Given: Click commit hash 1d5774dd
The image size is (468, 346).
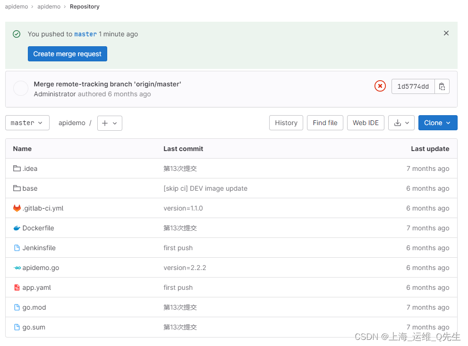Looking at the screenshot, I should [413, 86].
